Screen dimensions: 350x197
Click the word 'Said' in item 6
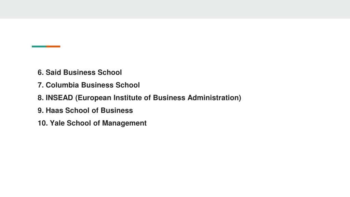[54, 73]
